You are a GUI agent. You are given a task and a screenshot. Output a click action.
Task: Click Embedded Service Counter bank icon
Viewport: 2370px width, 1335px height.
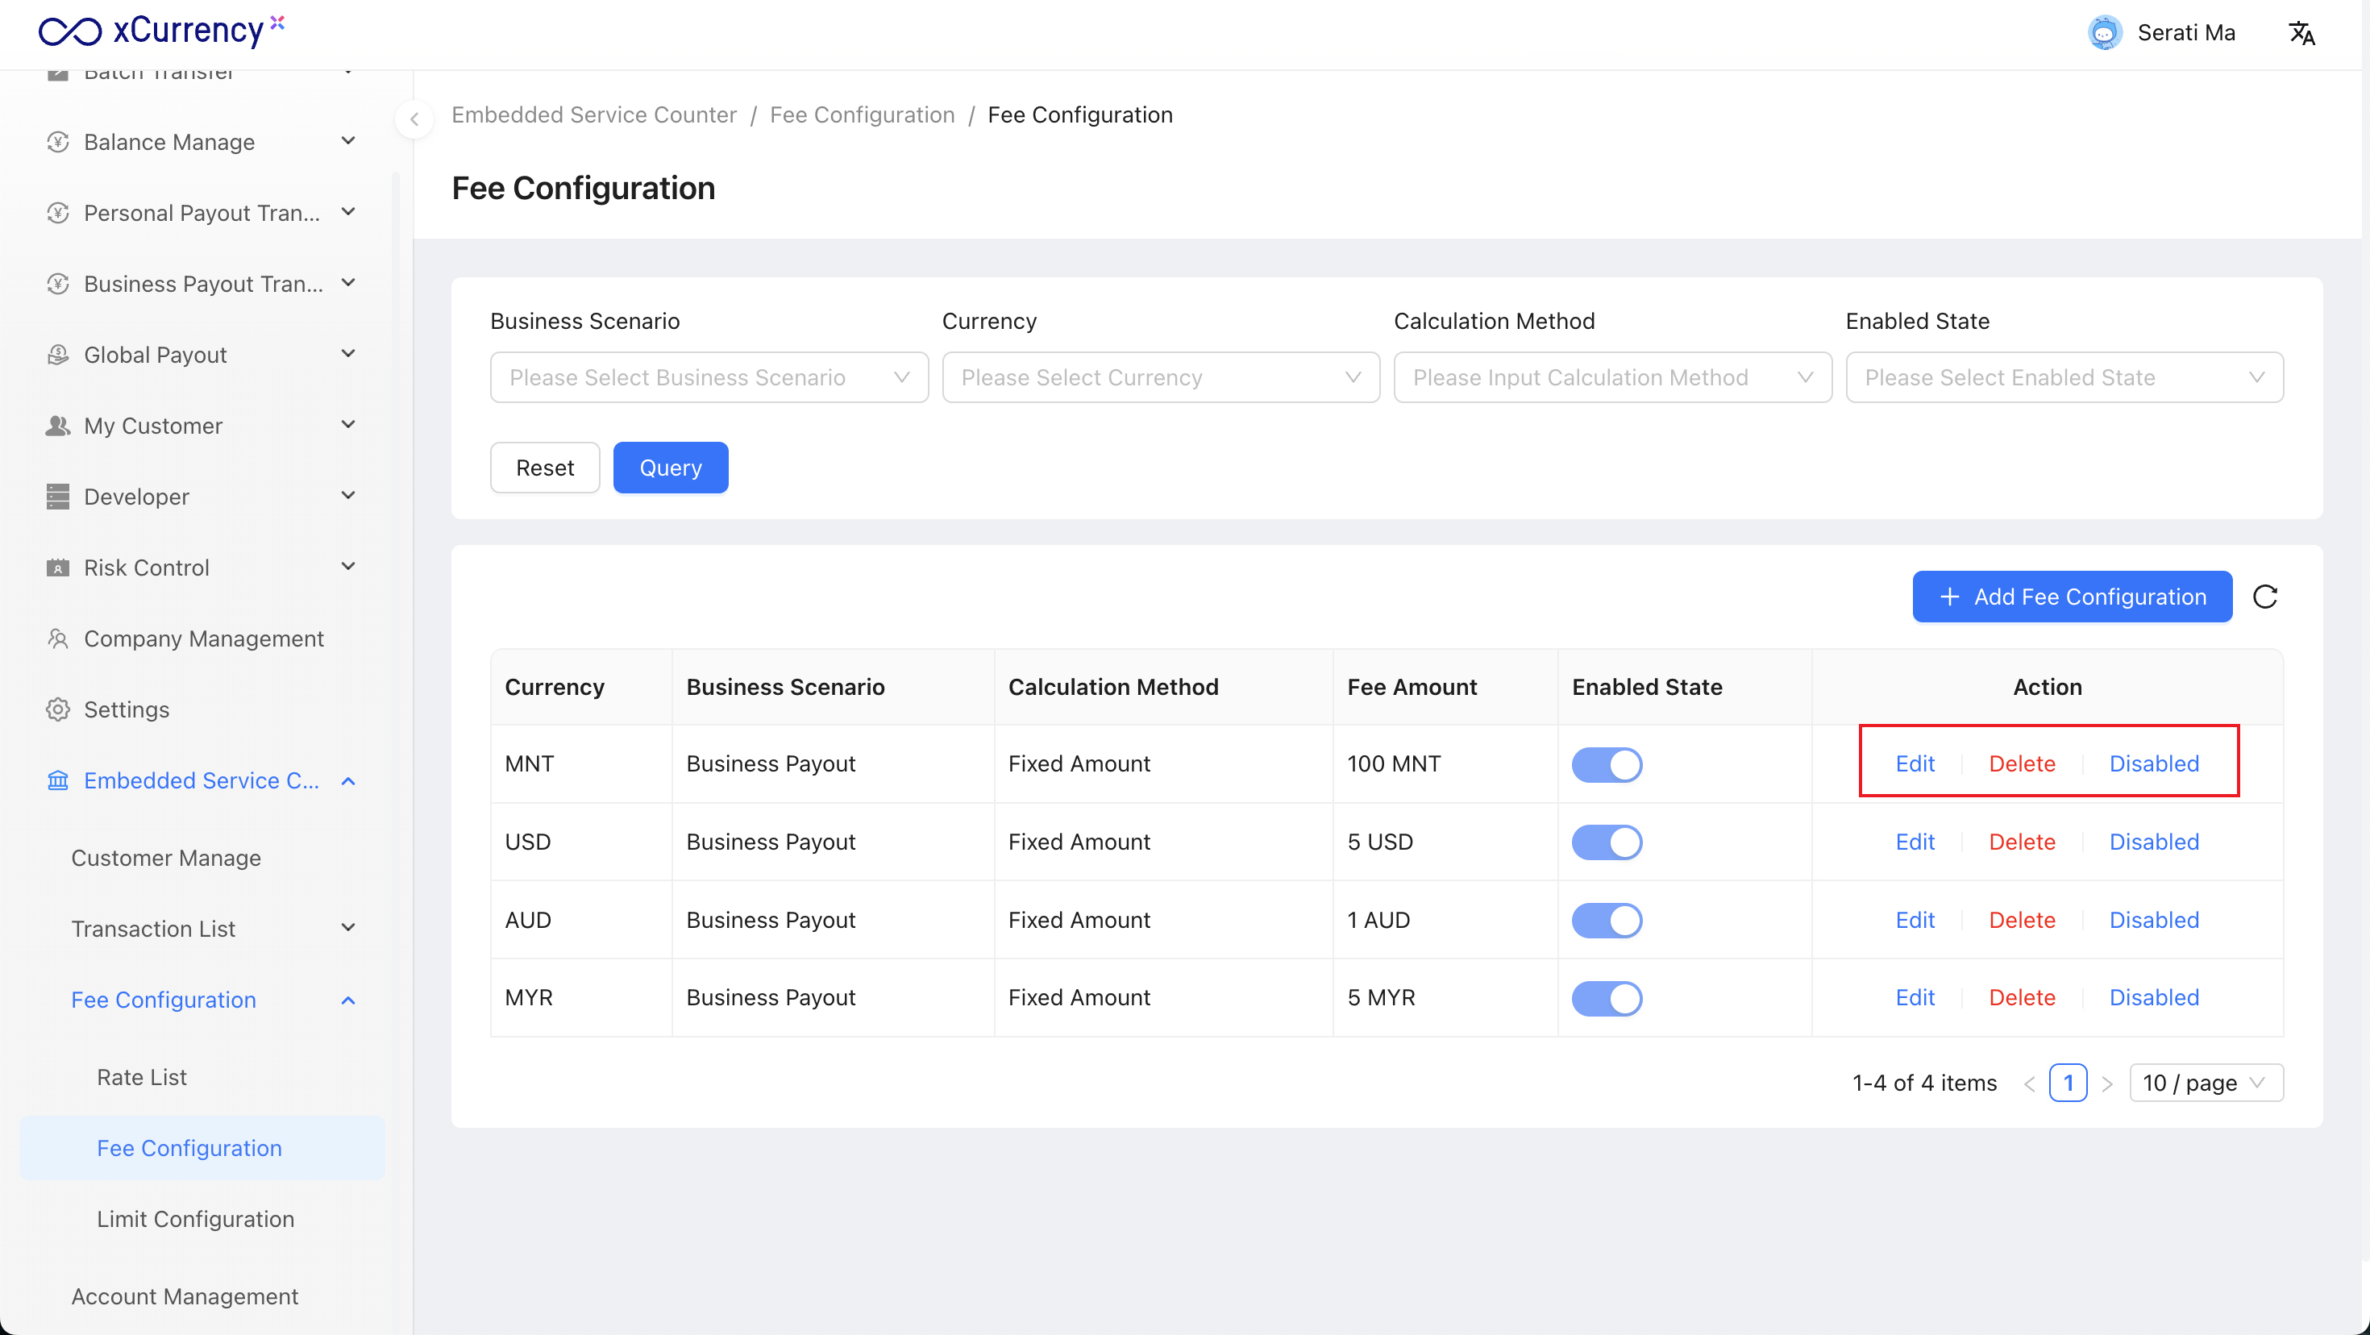pos(58,780)
